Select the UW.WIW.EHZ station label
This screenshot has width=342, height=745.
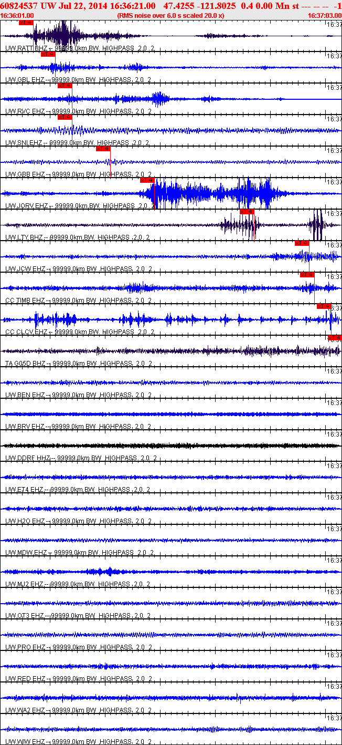[79, 742]
